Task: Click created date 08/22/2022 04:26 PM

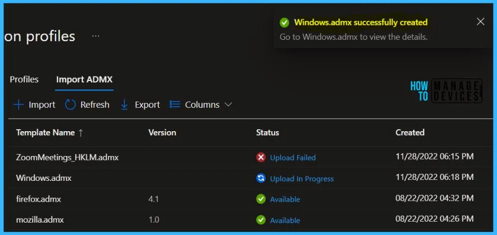Action: point(434,219)
